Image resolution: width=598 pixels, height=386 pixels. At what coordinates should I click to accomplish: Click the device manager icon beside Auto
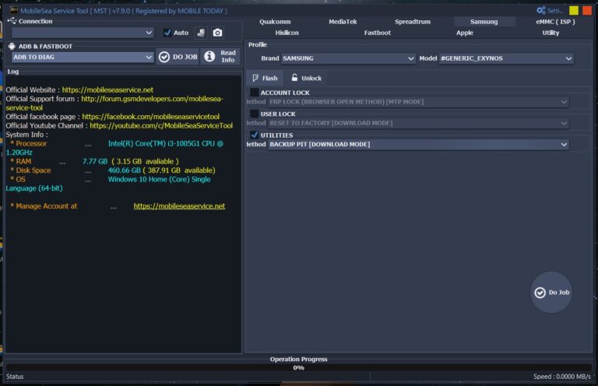pyautogui.click(x=201, y=33)
